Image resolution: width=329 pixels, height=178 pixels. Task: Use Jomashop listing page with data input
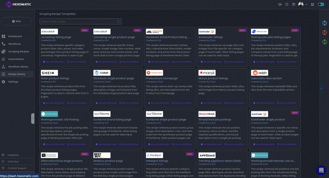tap(54, 62)
